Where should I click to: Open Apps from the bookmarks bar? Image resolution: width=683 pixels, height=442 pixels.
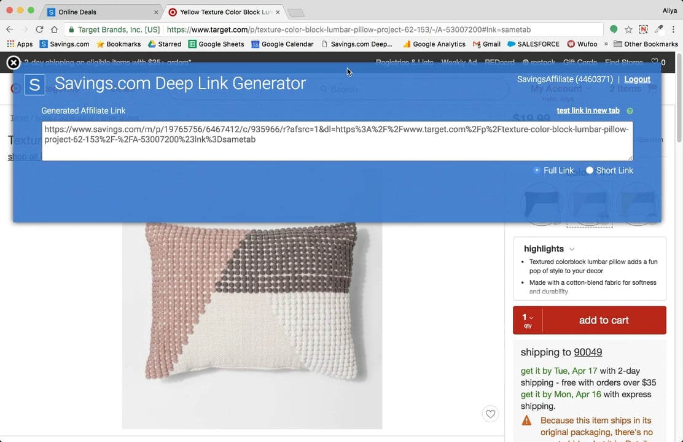[x=20, y=44]
